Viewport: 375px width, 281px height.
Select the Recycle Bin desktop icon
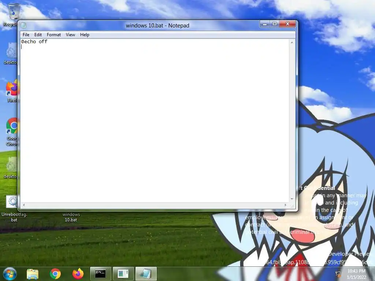11,15
